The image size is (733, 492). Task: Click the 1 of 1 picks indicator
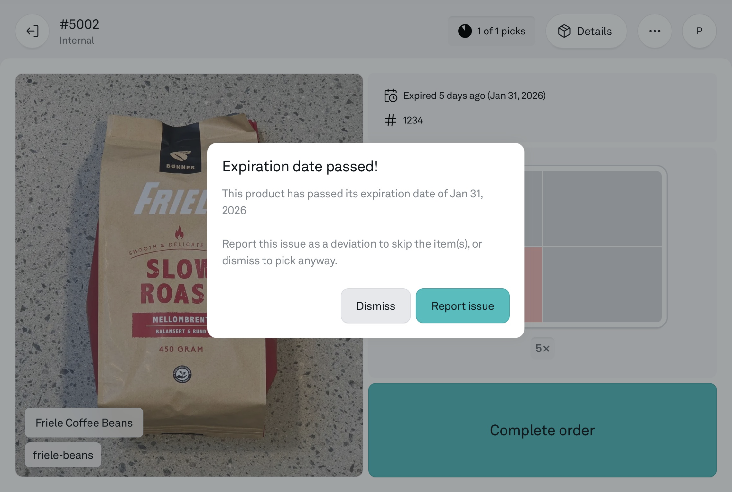(x=492, y=31)
